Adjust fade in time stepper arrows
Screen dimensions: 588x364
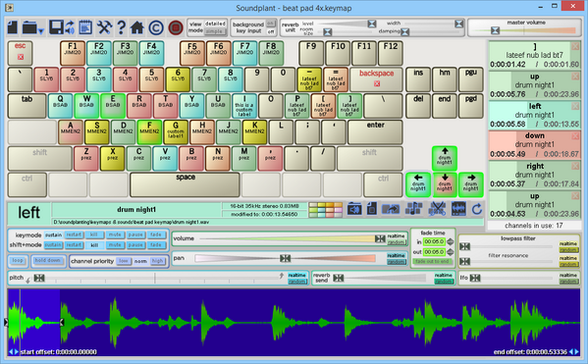(x=450, y=241)
